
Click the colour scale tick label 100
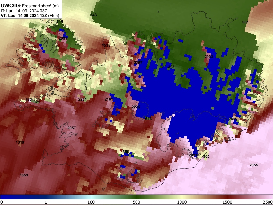91,202
